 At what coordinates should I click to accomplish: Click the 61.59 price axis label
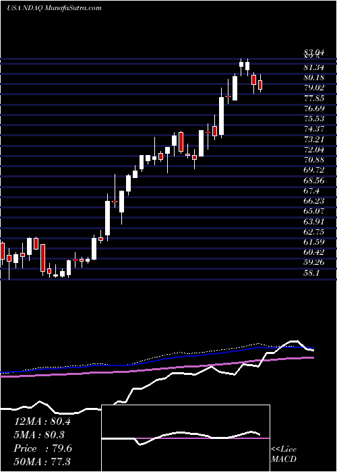313,241
